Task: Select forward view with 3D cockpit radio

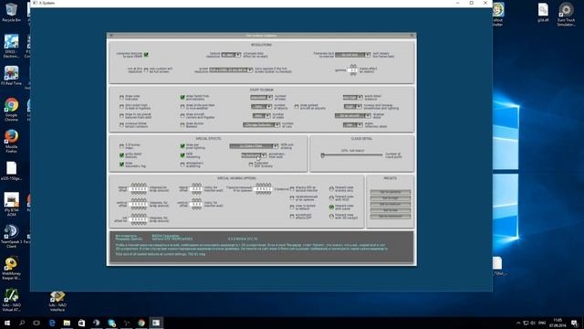Action: pyautogui.click(x=331, y=216)
